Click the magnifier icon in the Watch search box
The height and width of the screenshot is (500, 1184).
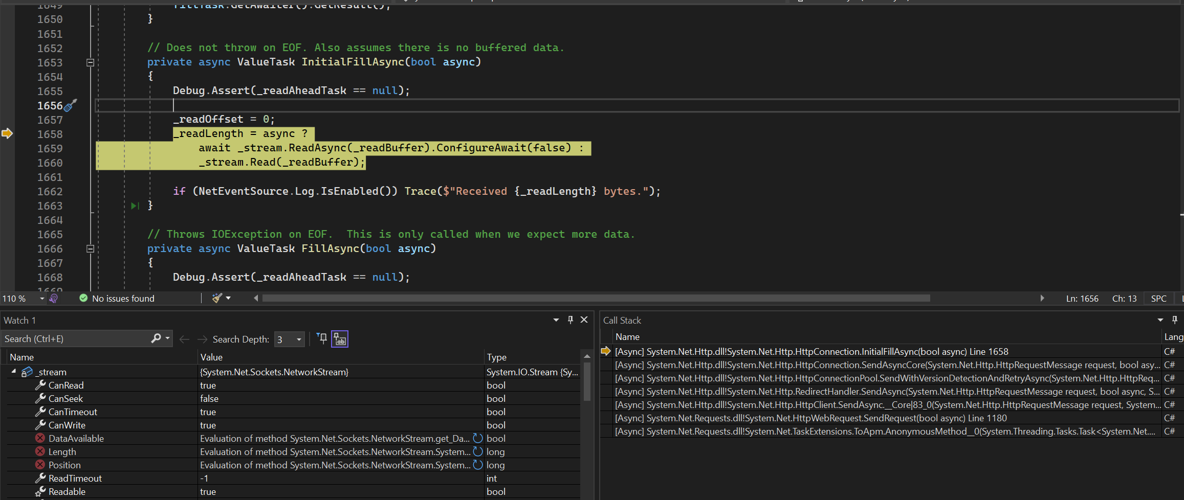pos(157,338)
